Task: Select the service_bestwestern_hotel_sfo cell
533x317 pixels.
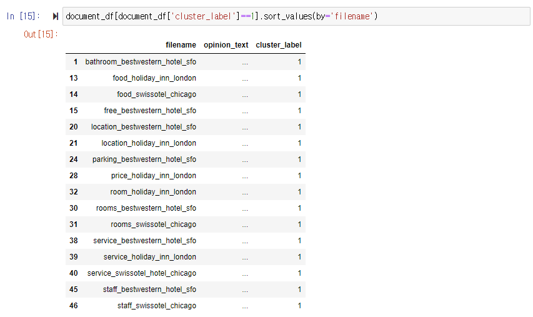Action: [144, 241]
